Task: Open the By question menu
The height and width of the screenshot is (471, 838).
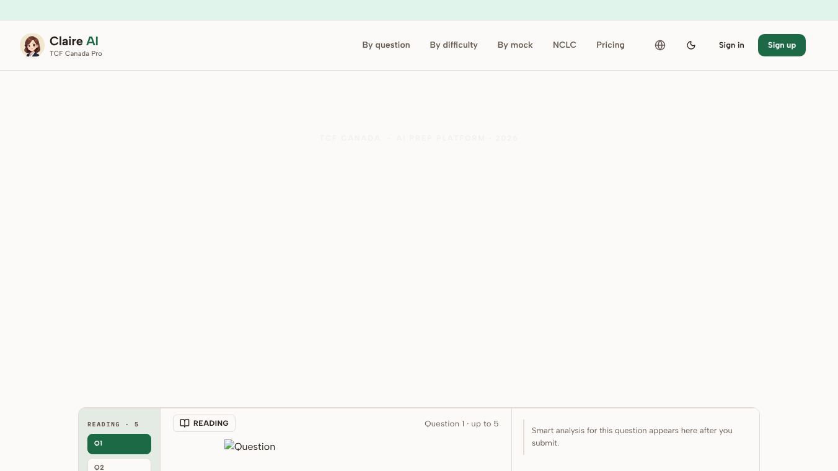Action: [x=386, y=45]
